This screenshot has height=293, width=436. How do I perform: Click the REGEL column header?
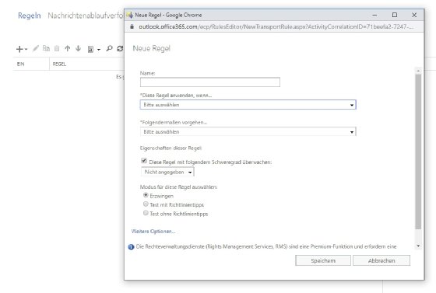coord(59,64)
